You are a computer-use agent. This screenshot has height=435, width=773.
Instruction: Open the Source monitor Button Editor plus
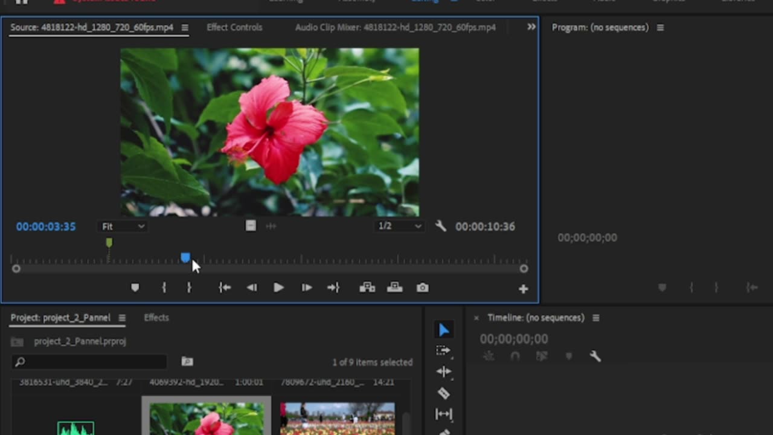523,289
